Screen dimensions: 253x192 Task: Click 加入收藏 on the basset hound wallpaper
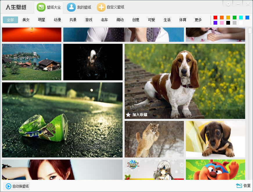[x=140, y=115]
